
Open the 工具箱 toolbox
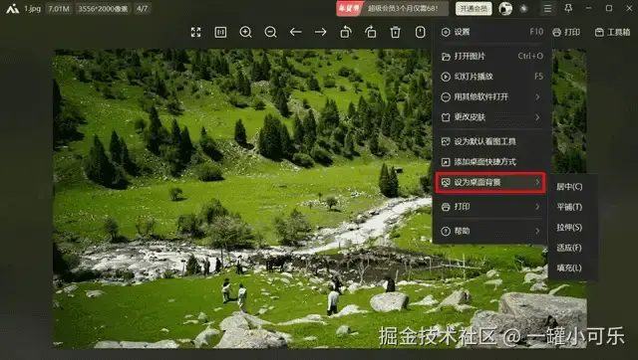(612, 32)
